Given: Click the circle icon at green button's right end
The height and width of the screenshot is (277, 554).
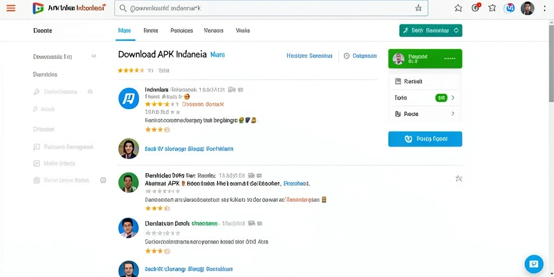Looking at the screenshot, I should pos(456,30).
